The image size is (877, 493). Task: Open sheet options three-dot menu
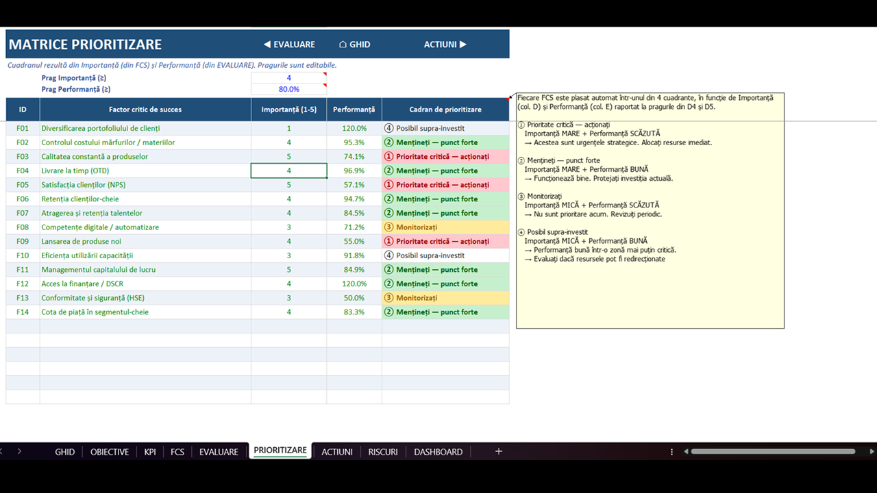(x=671, y=452)
